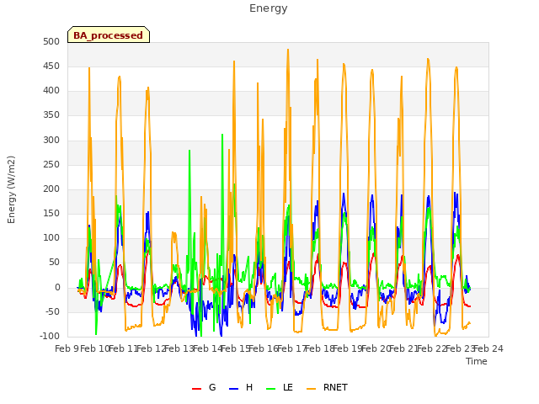Image resolution: width=539 pixels, height=404 pixels.
Task: Click the Energy chart title
Action: 268,8
